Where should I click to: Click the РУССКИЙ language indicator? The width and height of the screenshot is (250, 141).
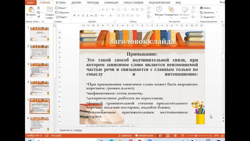point(56,136)
